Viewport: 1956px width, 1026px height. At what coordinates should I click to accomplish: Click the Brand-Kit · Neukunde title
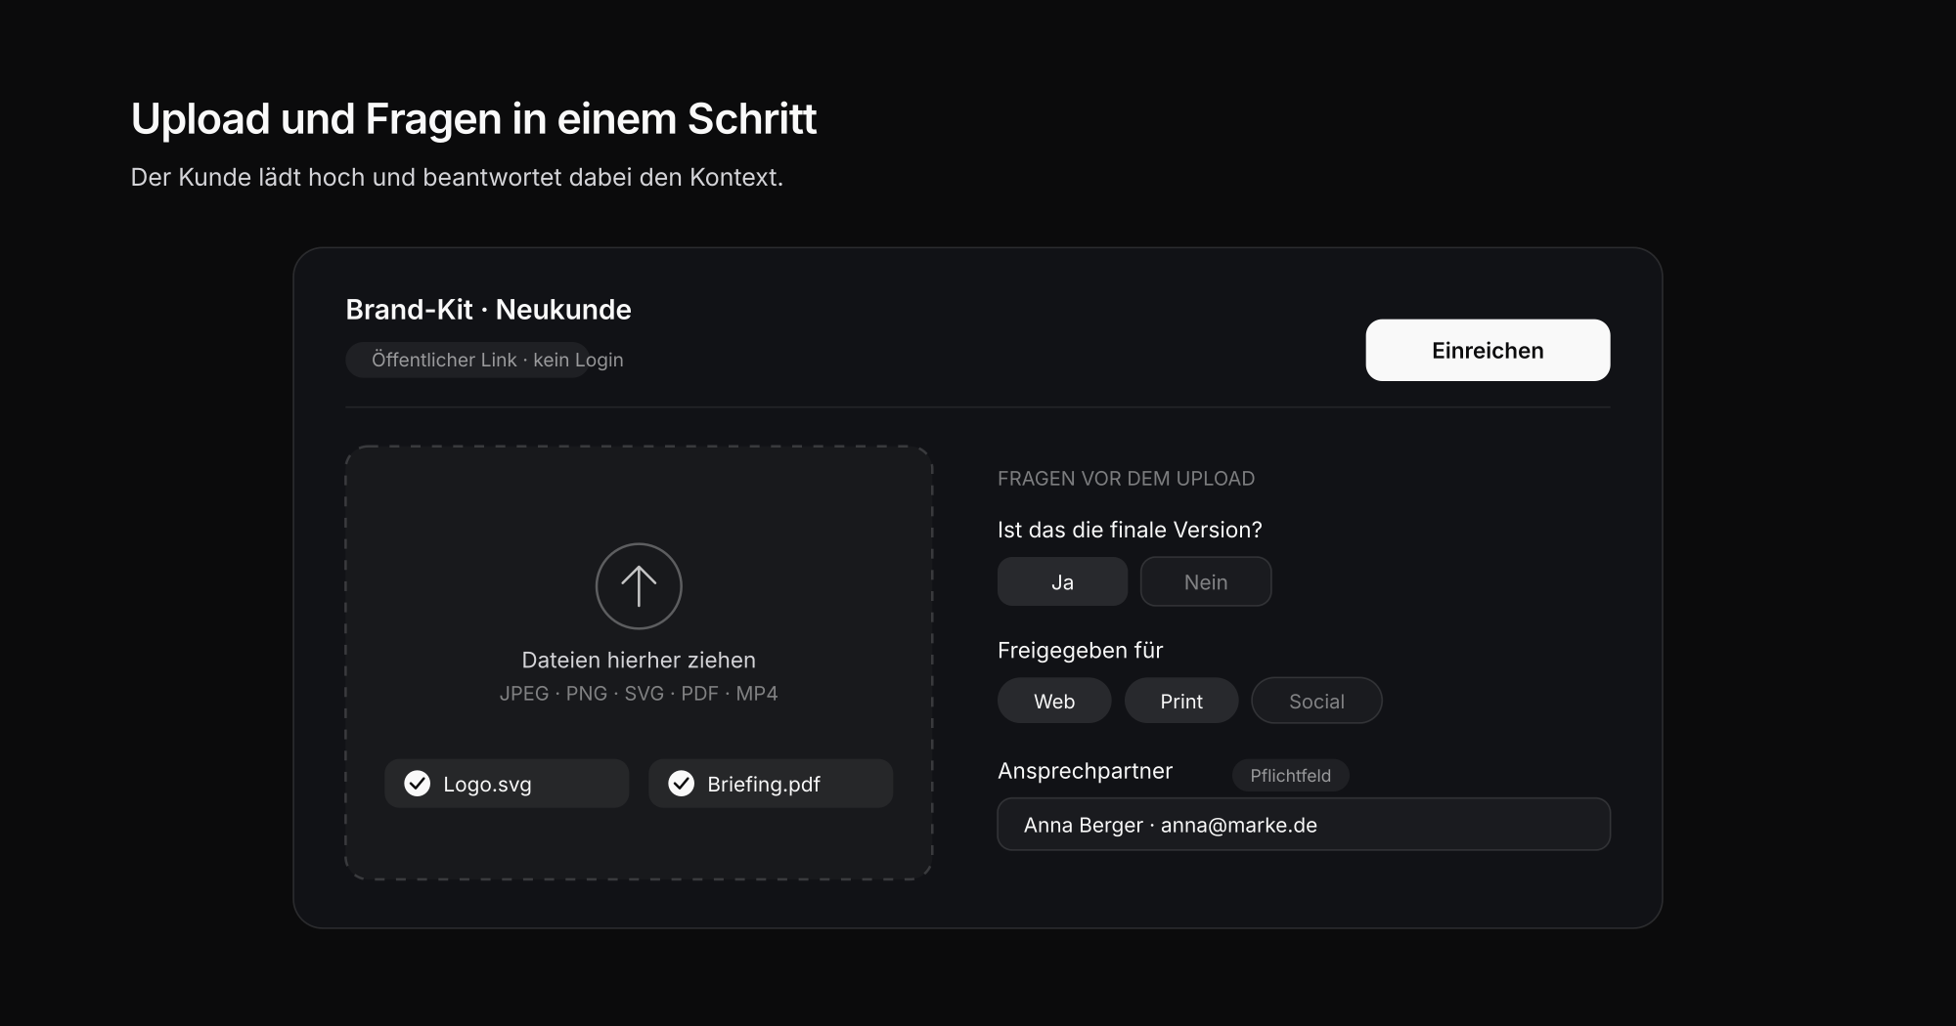point(488,310)
